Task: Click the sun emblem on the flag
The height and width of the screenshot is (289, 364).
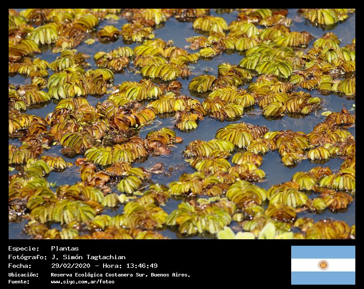Action: tap(323, 265)
